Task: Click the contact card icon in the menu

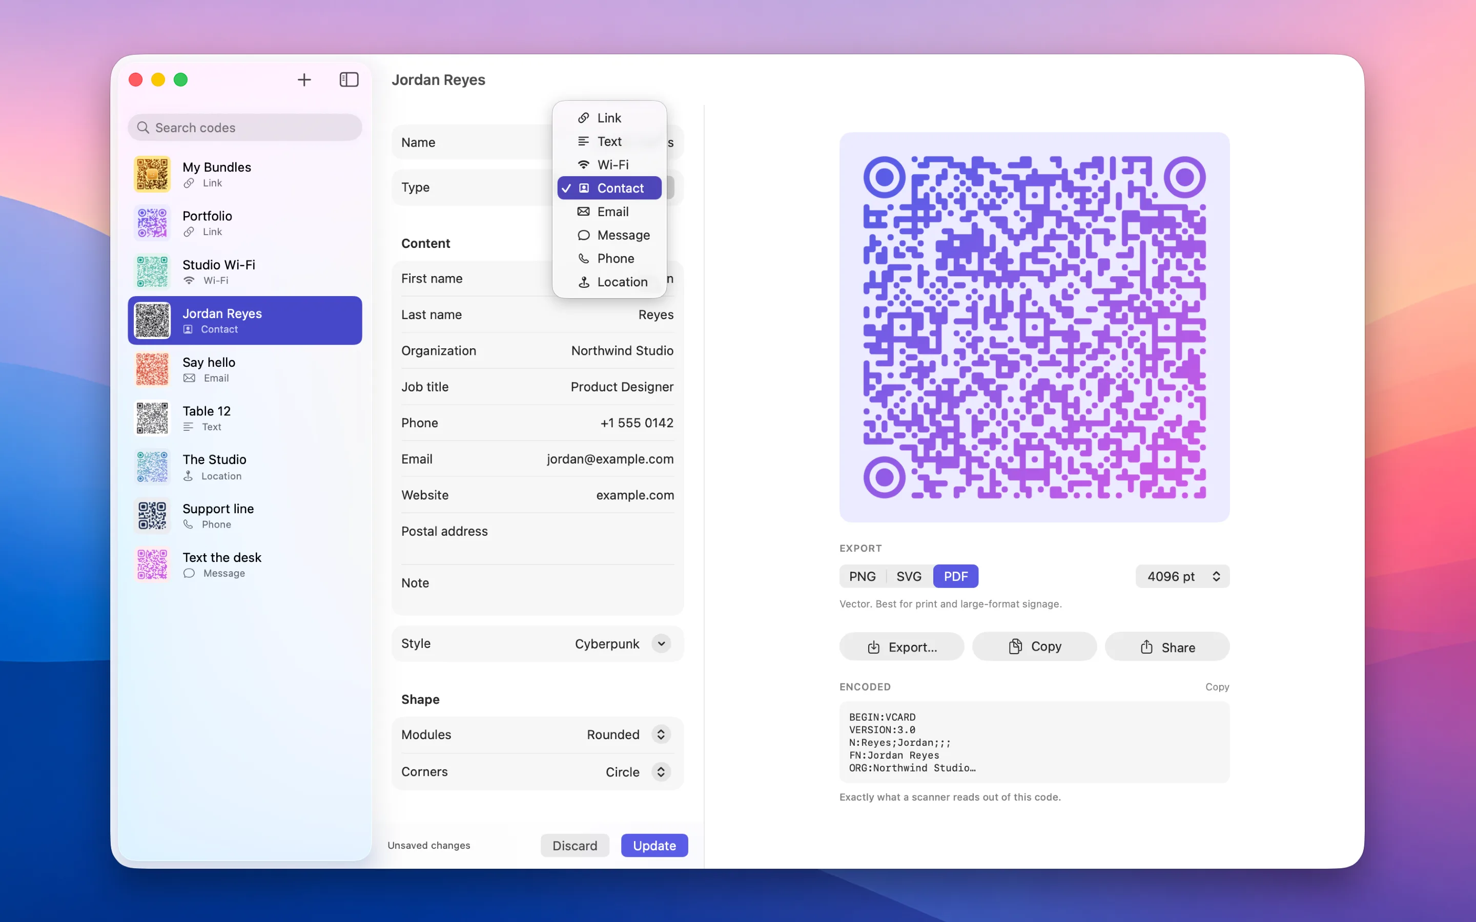Action: (584, 188)
